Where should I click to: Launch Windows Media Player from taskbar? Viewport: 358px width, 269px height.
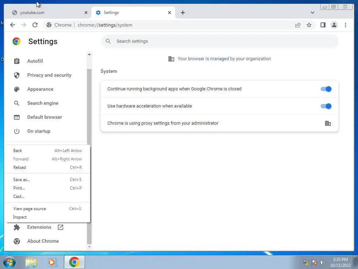click(52, 262)
